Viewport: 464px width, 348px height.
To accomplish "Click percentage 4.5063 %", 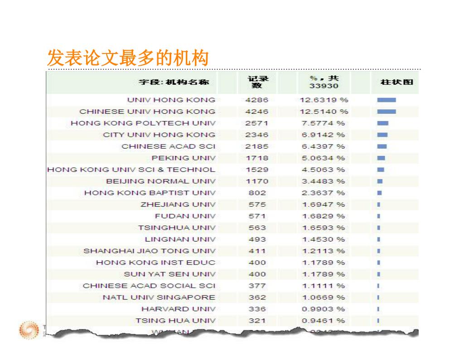I will [x=324, y=169].
